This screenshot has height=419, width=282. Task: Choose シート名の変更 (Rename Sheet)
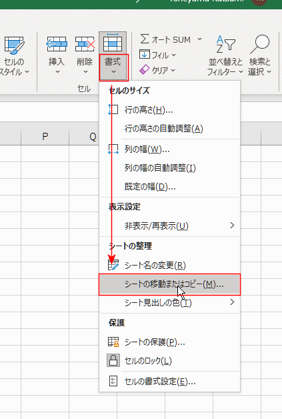point(170,266)
